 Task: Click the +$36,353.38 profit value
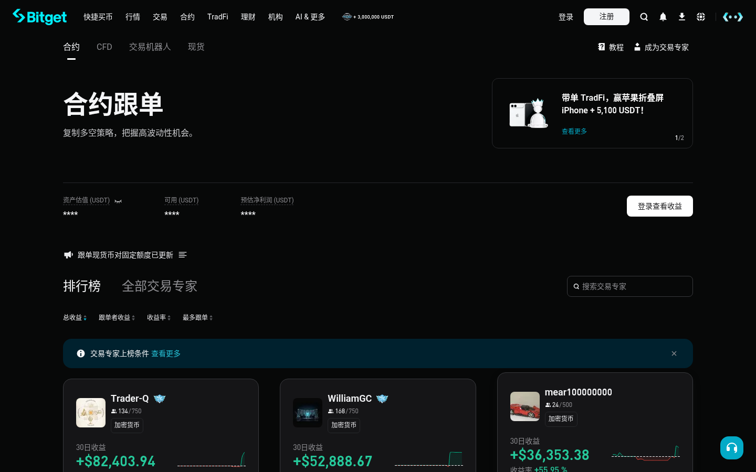550,455
